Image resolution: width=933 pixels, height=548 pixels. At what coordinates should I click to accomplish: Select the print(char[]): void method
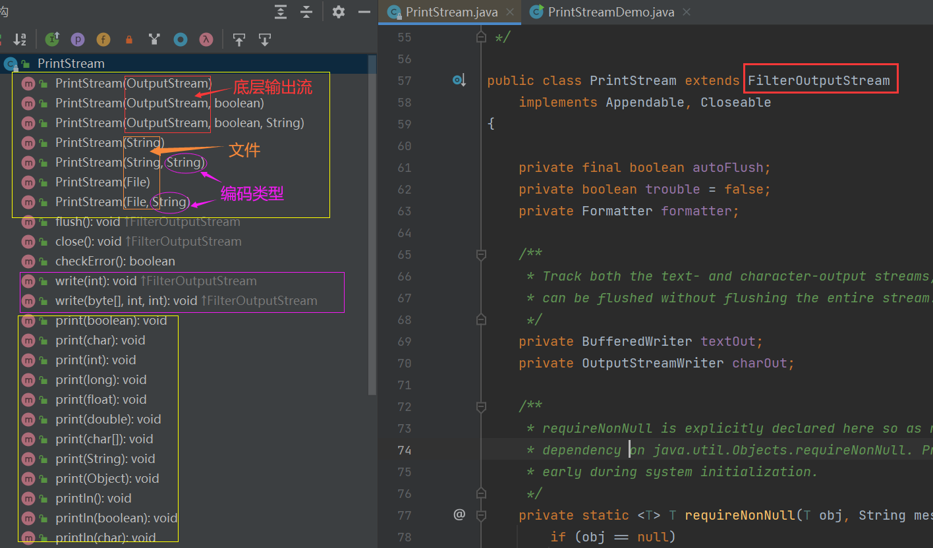[104, 439]
